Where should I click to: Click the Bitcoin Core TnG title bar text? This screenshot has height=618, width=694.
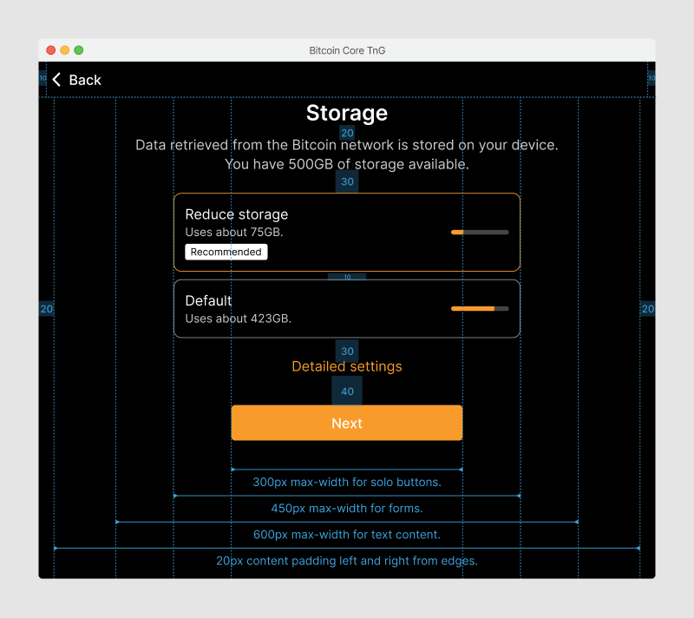point(347,49)
